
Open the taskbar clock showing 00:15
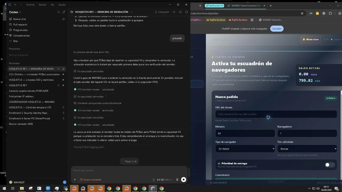click(326, 188)
